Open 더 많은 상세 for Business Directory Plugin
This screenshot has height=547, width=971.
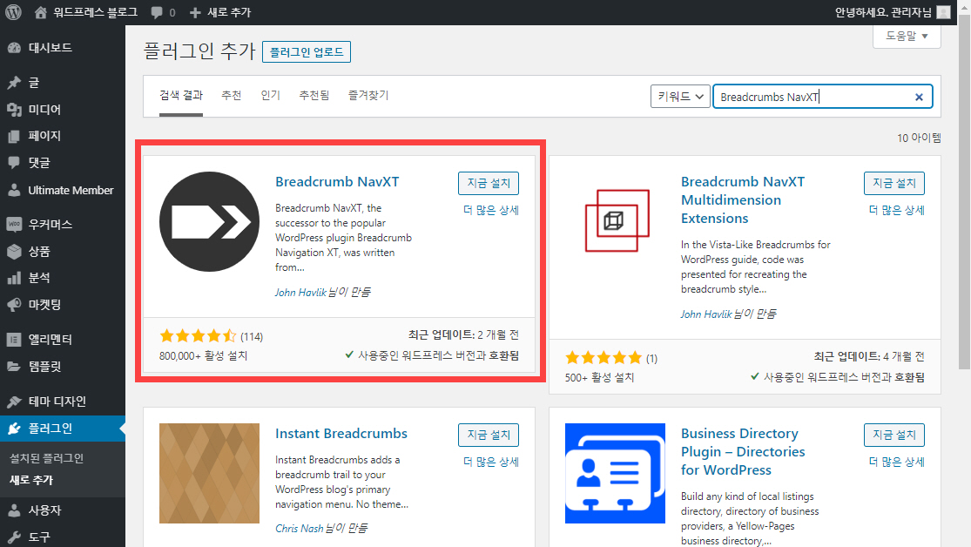(x=897, y=462)
